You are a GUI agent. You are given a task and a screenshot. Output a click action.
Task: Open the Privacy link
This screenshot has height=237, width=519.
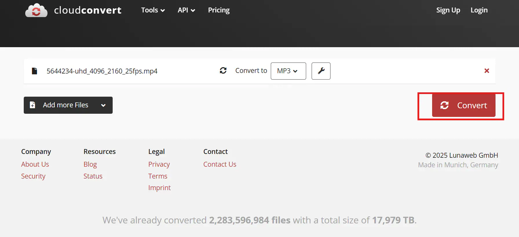coord(159,164)
